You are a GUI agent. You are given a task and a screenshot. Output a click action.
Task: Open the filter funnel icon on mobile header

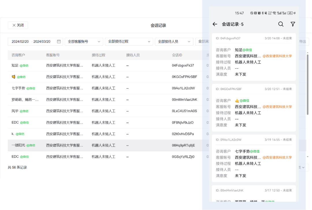tap(293, 24)
